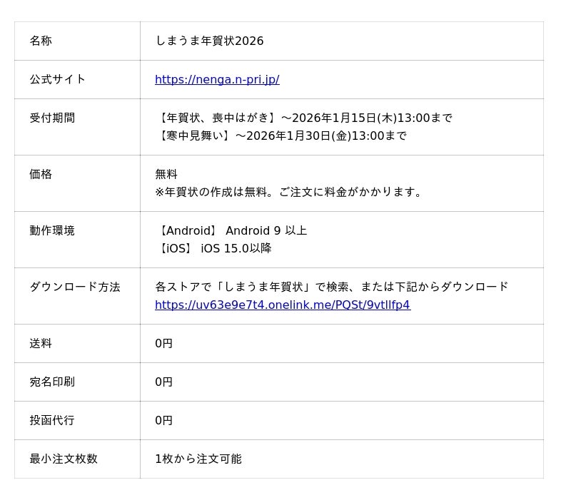Click the 価格 label cell
571x500 pixels.
tap(41, 174)
